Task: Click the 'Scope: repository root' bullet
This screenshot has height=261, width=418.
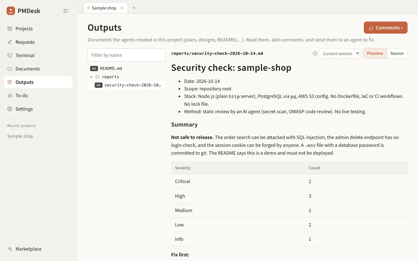Action: 208,89
